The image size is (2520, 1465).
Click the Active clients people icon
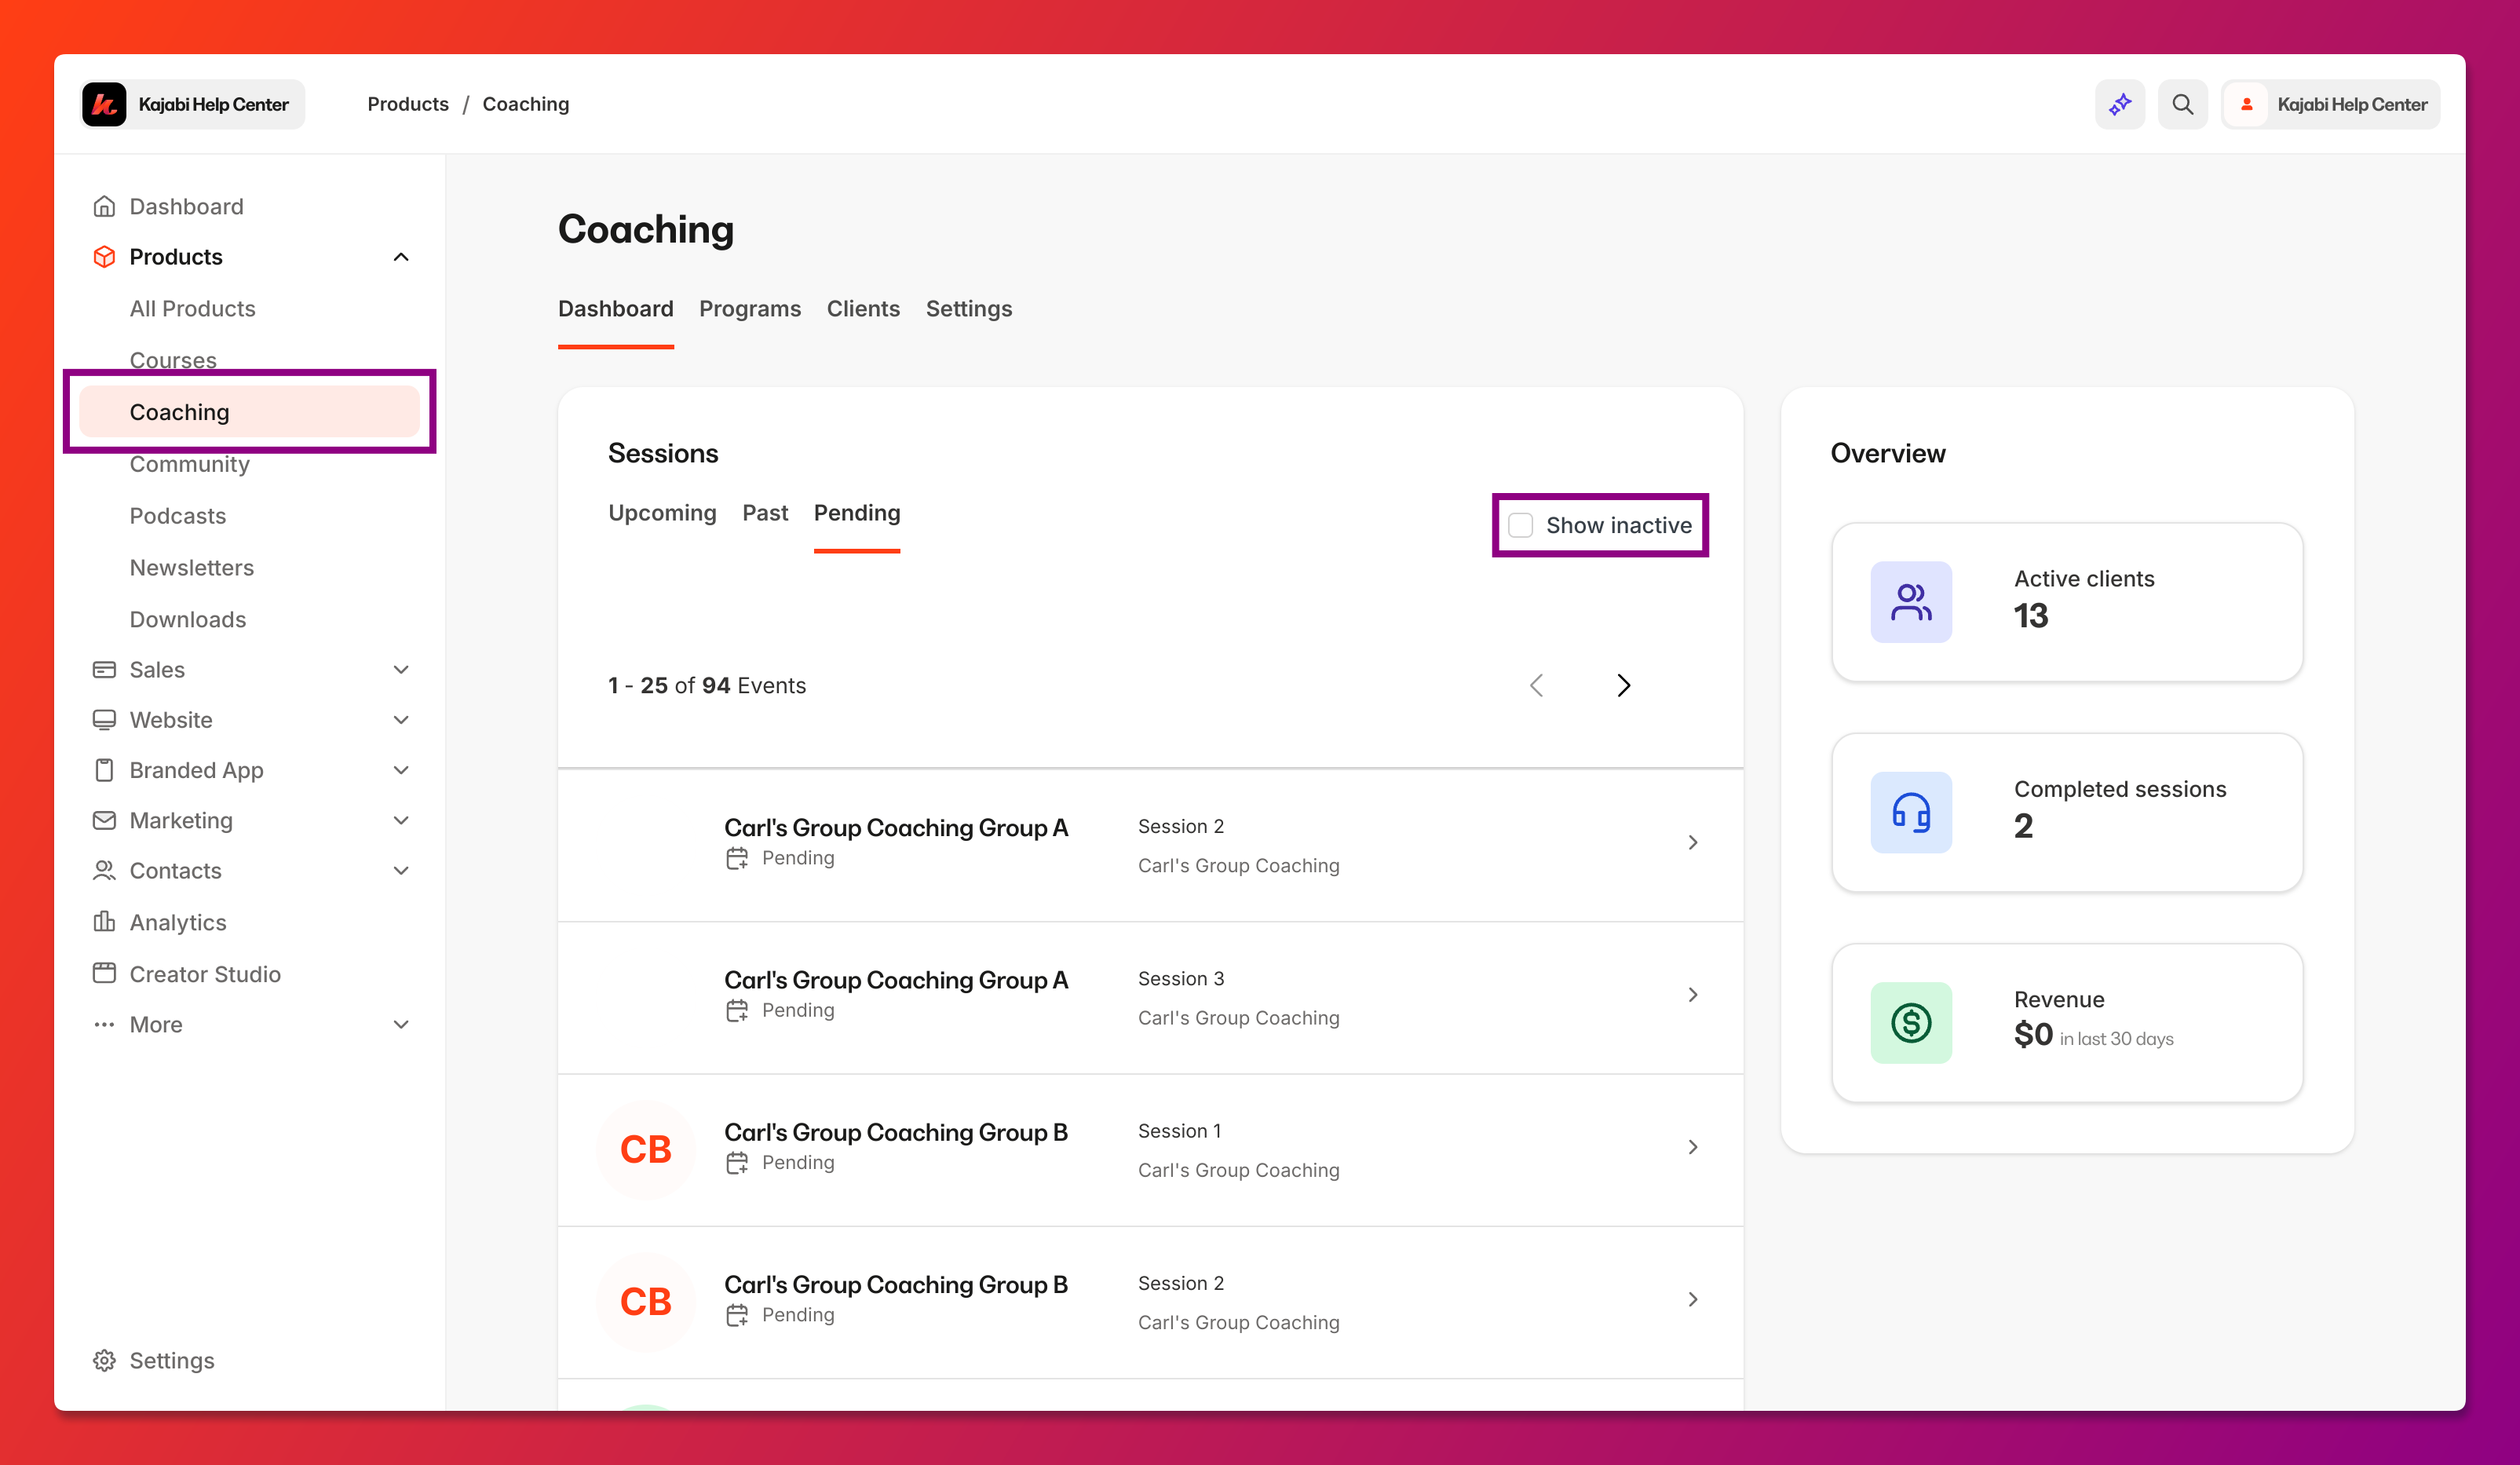point(1910,602)
